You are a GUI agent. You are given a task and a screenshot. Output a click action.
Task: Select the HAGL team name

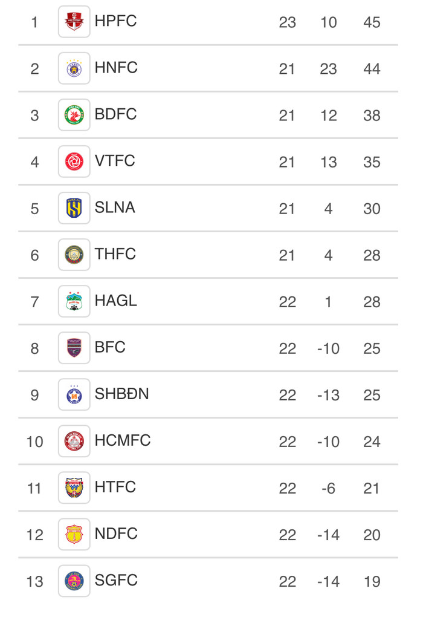(115, 301)
